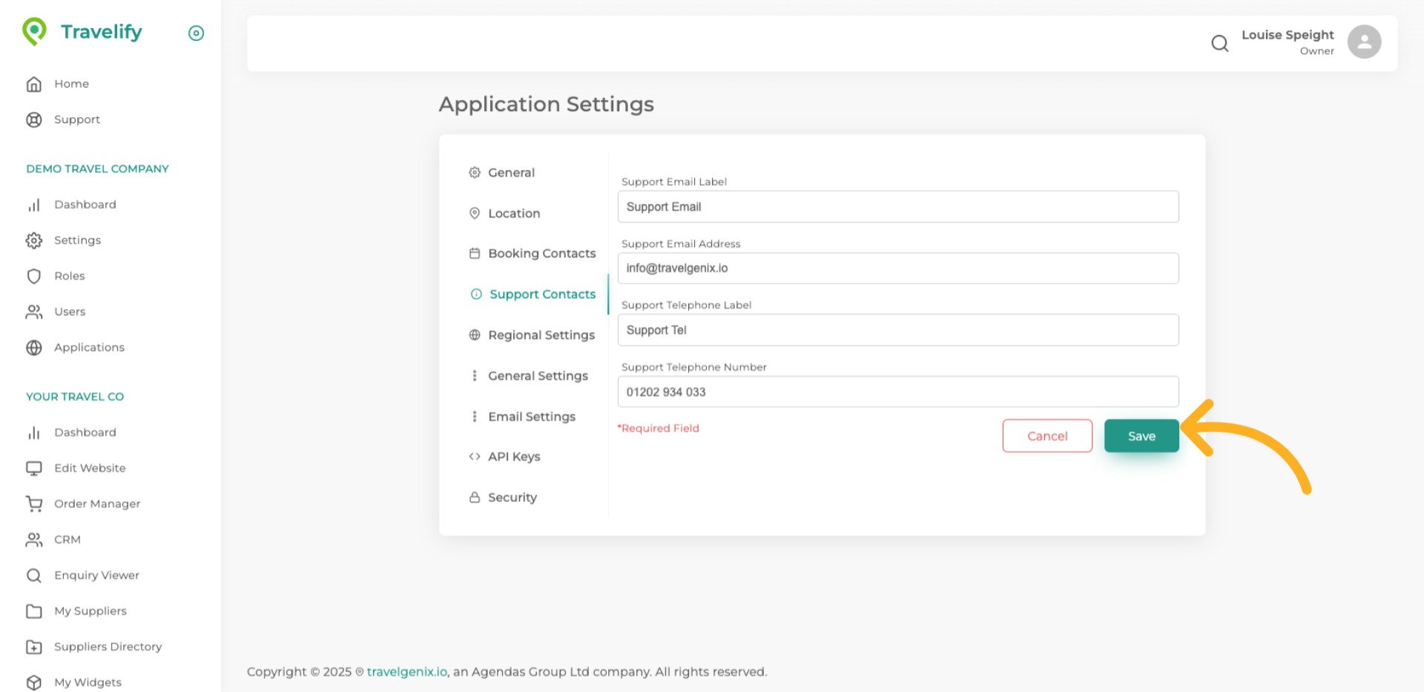
Task: Click the Travelify logo icon
Action: point(34,32)
